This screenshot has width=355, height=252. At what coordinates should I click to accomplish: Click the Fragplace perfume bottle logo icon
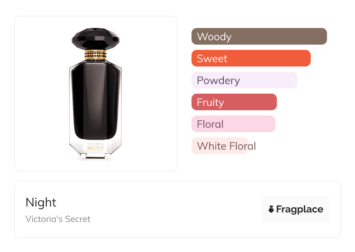(x=271, y=209)
